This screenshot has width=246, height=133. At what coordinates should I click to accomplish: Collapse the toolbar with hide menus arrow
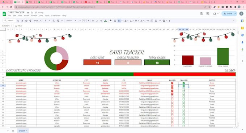[x=233, y=21]
